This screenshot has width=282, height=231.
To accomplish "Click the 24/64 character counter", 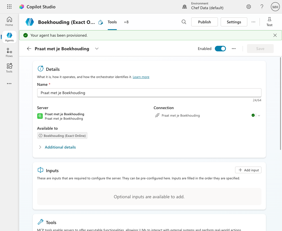I will (x=257, y=100).
